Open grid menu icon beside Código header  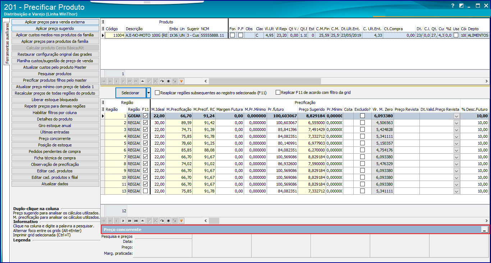click(x=103, y=29)
